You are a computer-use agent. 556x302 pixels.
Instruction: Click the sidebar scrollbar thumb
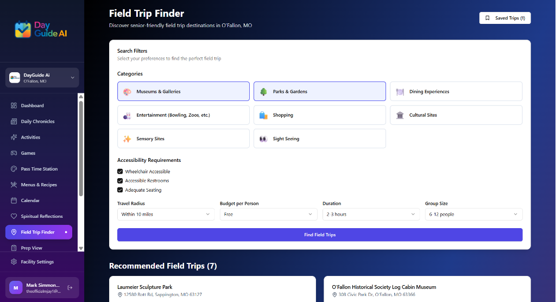81,148
